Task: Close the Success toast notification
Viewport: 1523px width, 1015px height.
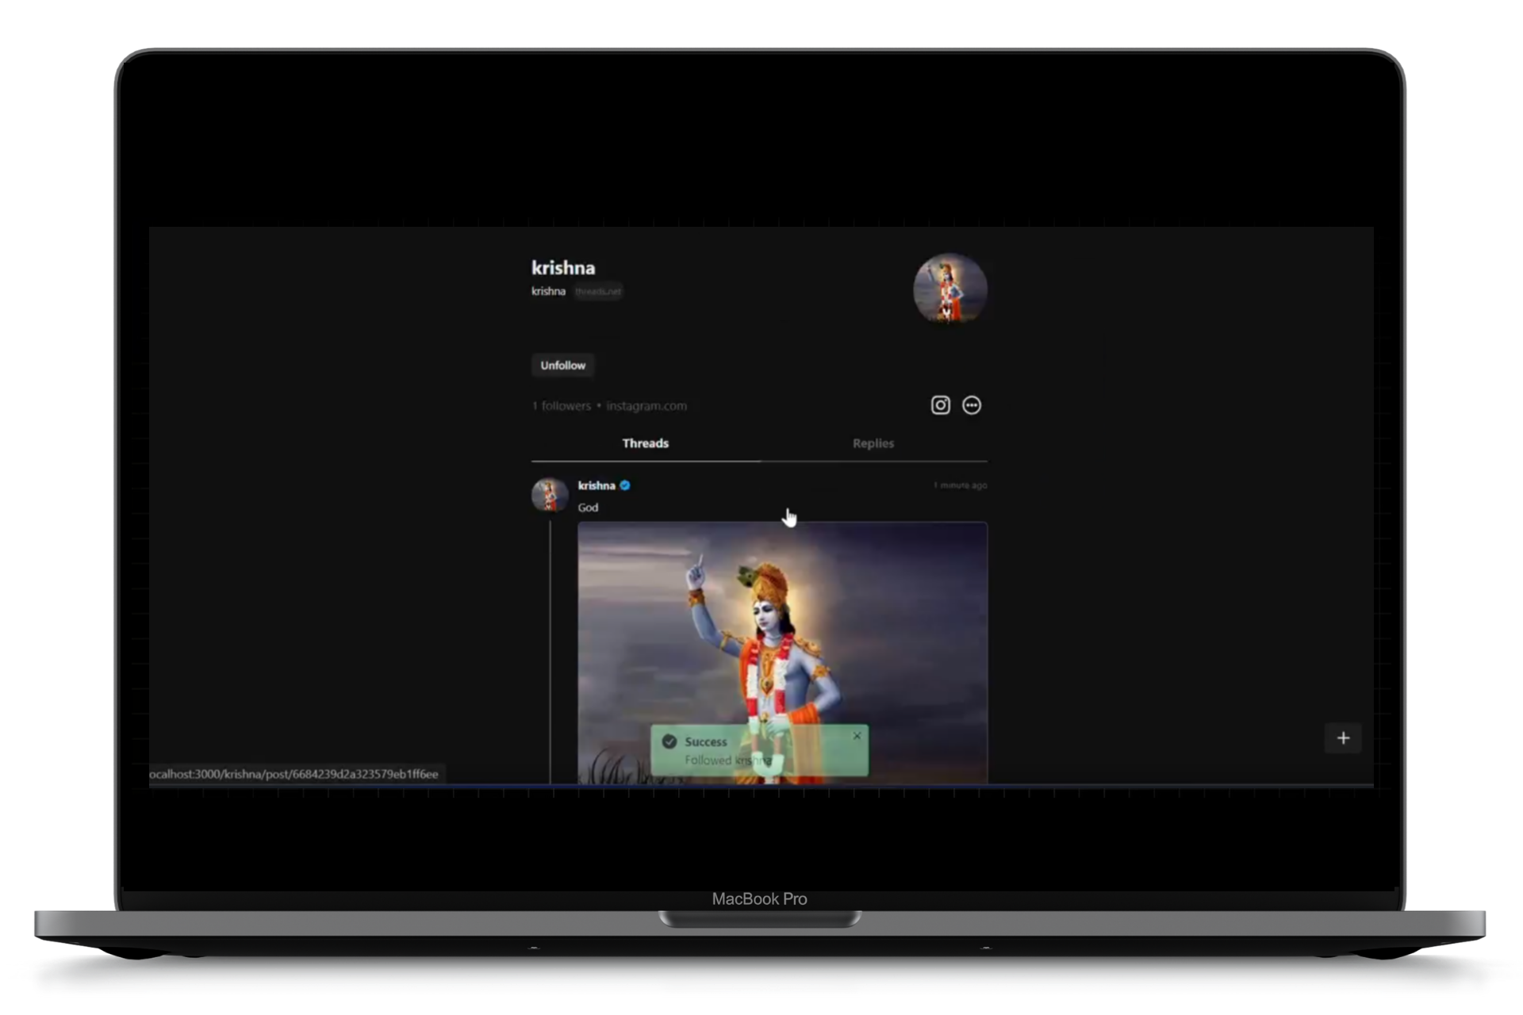Action: 857,736
